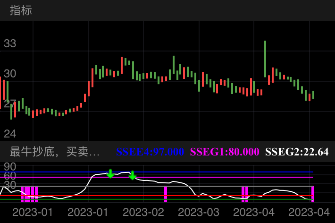
Task: Select the SSEE4:97.000 blue value label
Action: click(x=150, y=152)
